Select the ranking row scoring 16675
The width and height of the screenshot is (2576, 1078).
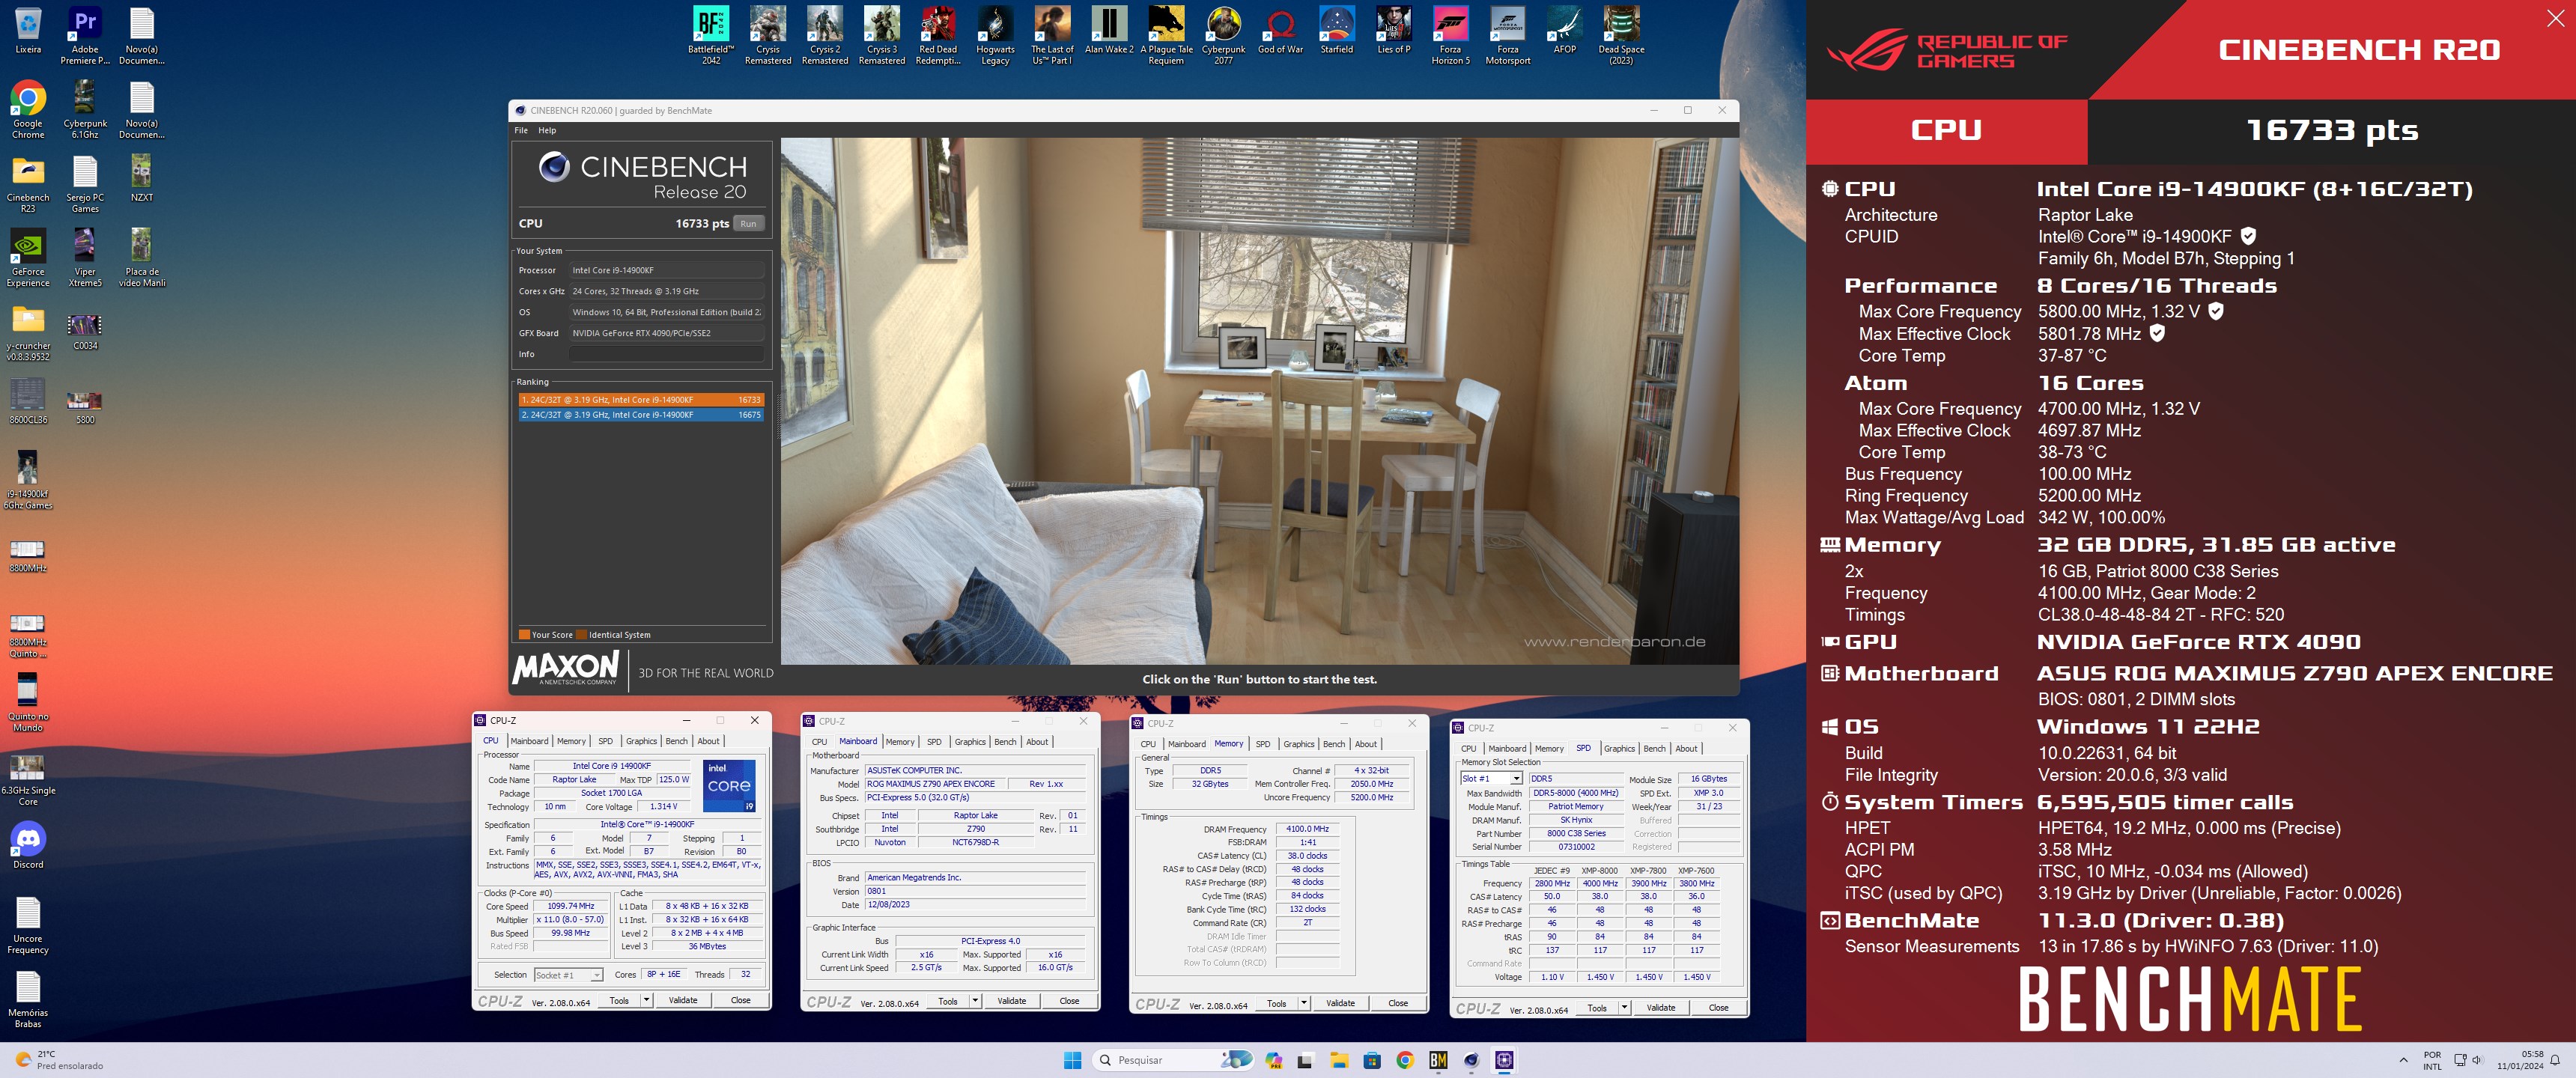[640, 415]
